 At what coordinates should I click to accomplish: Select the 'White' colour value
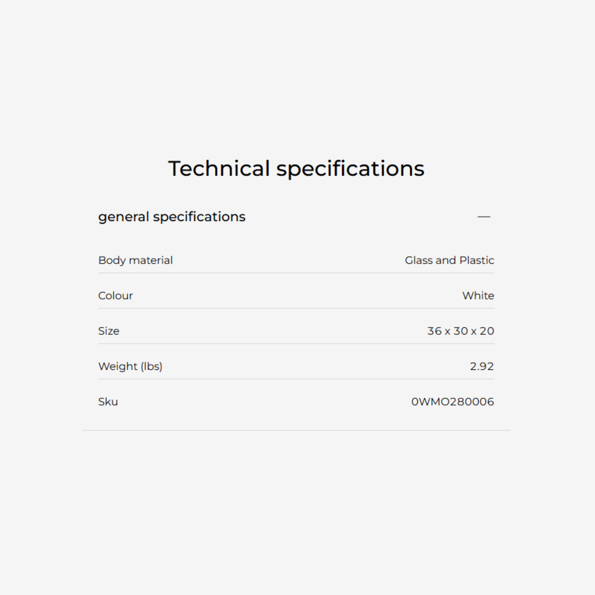[x=478, y=296]
